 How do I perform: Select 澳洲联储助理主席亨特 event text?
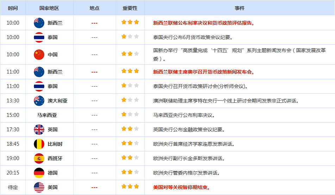[x=226, y=101]
